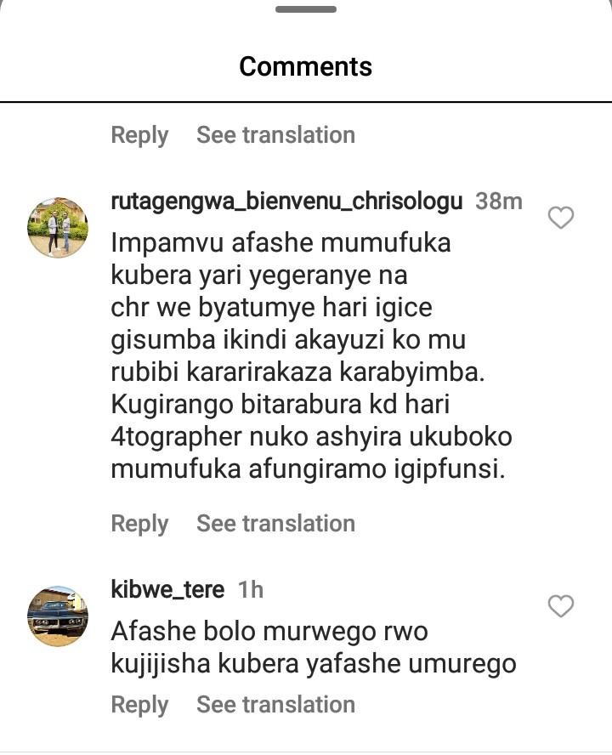Image resolution: width=612 pixels, height=755 pixels.
Task: Open kibwe_tere's car profile picture
Action: pyautogui.click(x=58, y=616)
